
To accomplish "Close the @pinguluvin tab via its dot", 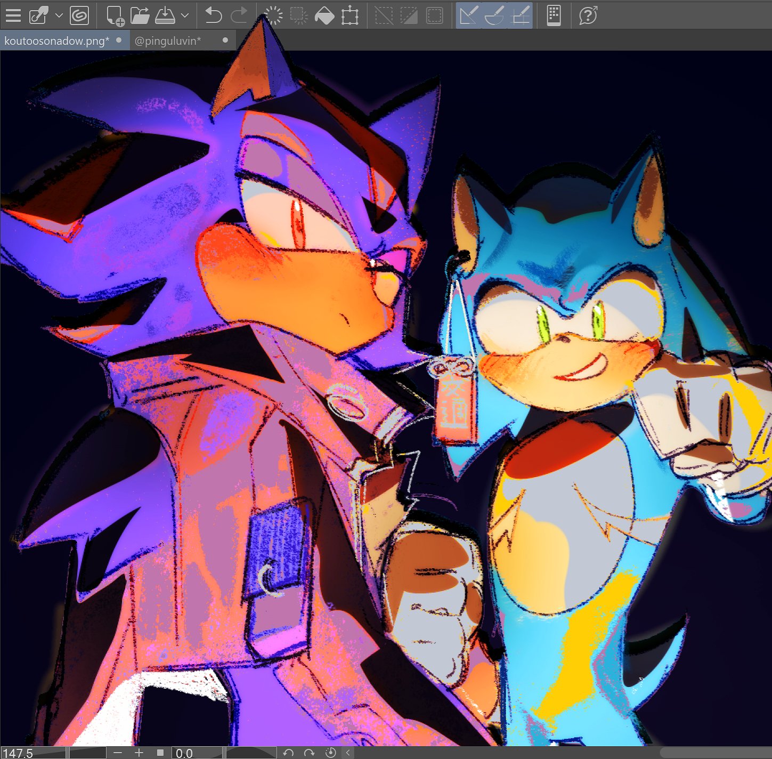I will 225,40.
